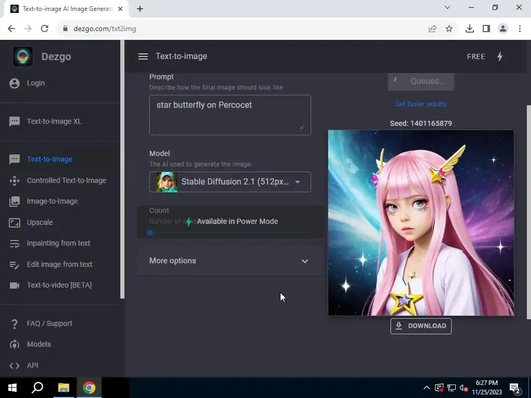Click the Seed: 1401165879 text
531x398 pixels.
[x=421, y=123]
